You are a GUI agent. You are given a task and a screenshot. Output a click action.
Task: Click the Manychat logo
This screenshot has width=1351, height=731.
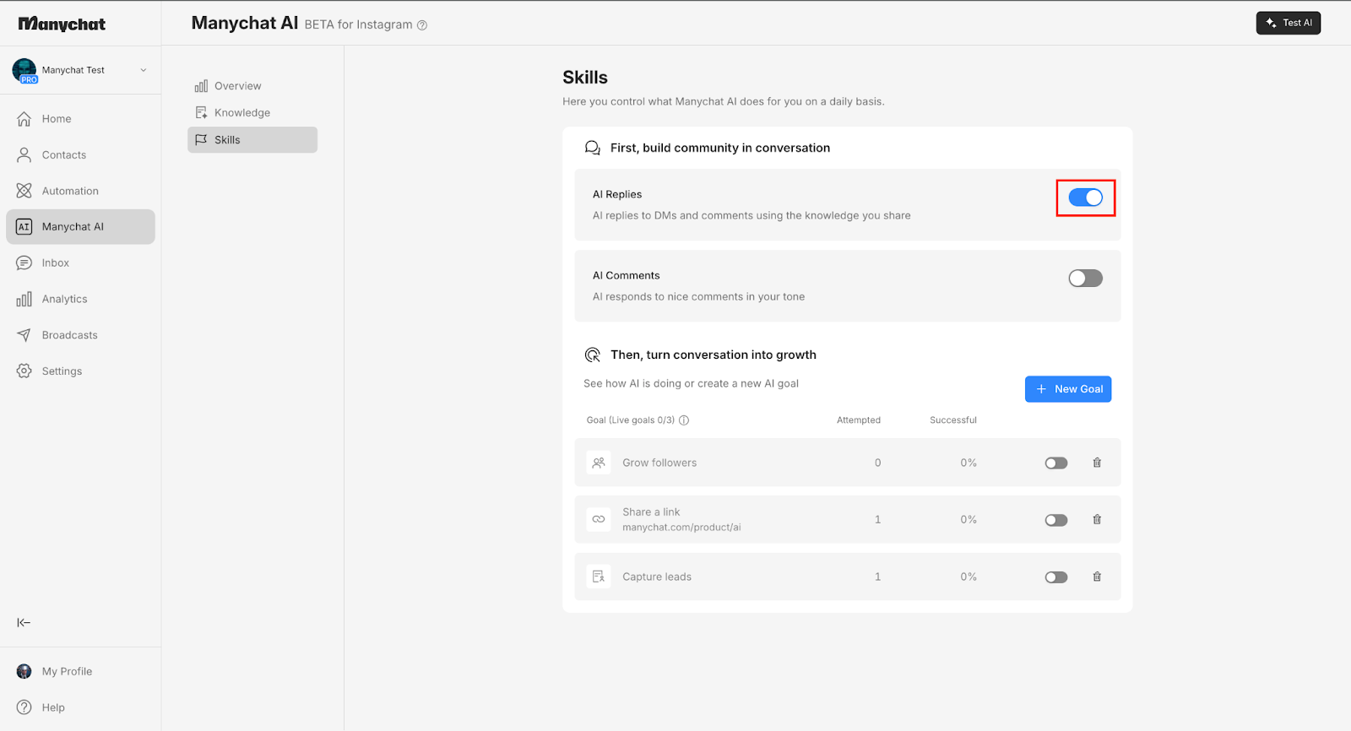[62, 24]
